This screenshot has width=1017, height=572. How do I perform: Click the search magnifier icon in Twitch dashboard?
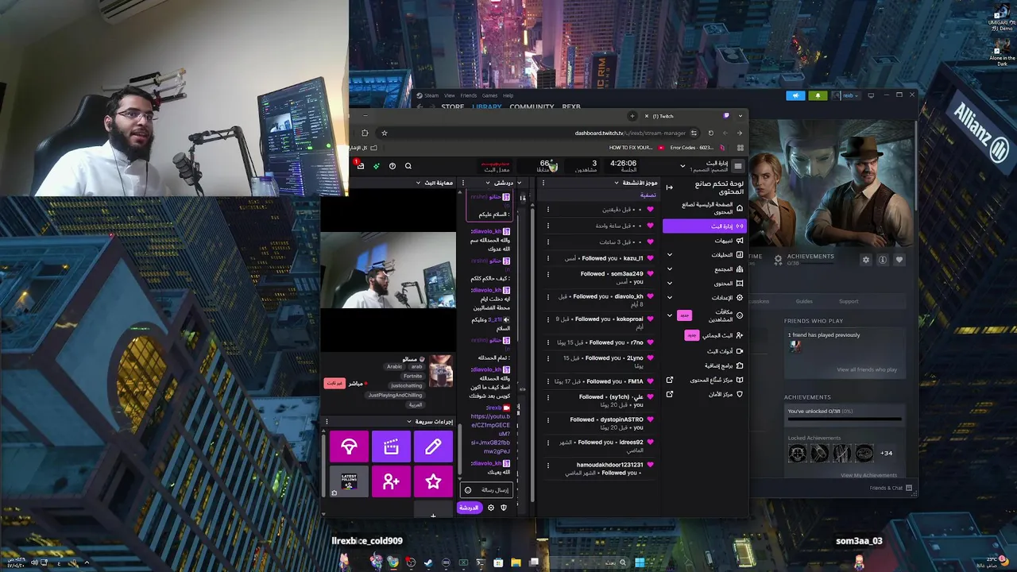(408, 166)
